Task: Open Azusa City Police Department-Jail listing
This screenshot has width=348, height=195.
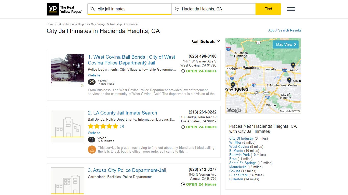Action: point(127,170)
